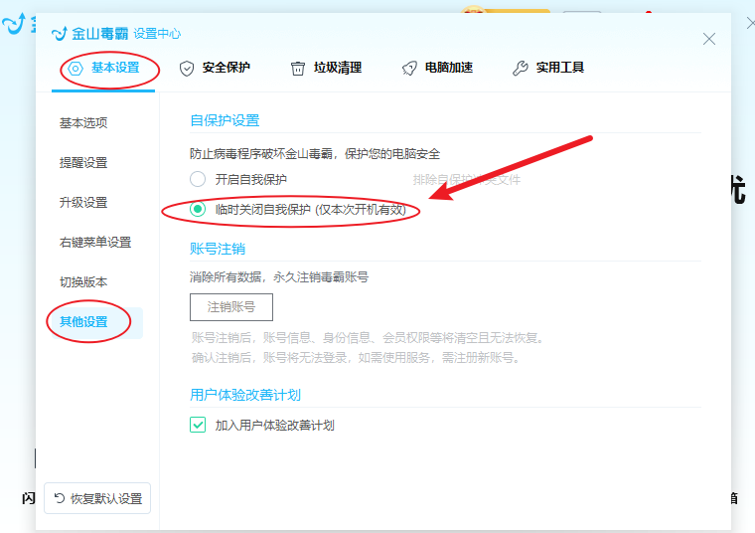Switch to the 安全保护 tab
Screen dimensions: 755x533
(215, 68)
